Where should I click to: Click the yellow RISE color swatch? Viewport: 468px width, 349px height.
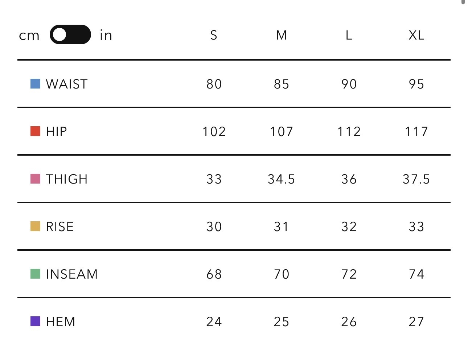click(x=35, y=226)
